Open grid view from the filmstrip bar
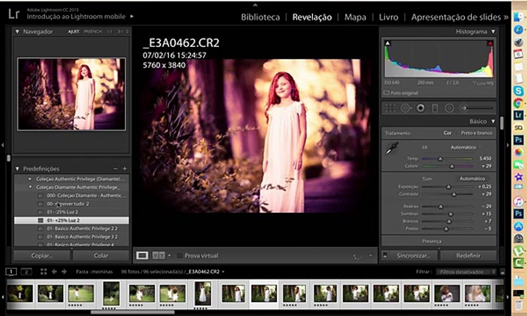Viewport: 527px width, 316px height. [43, 272]
